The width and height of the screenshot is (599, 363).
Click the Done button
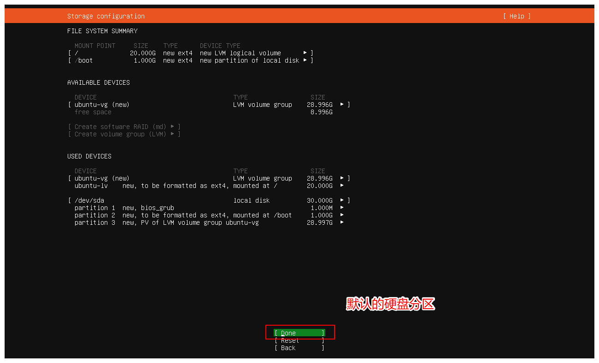pos(299,333)
